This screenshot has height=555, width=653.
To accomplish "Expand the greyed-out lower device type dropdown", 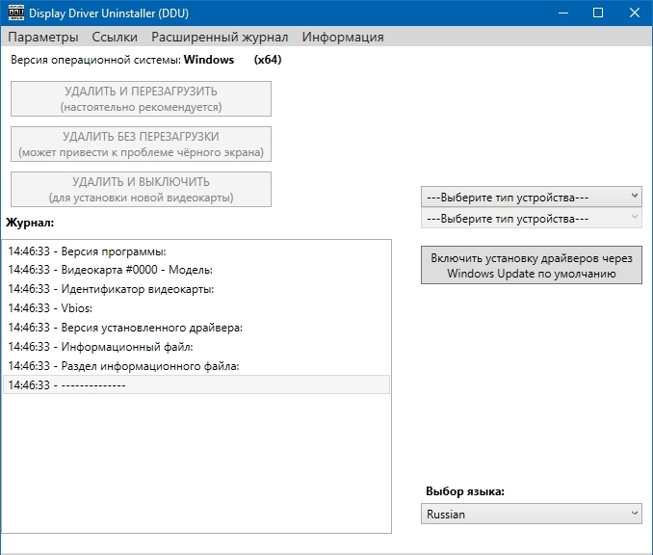I will pos(532,219).
